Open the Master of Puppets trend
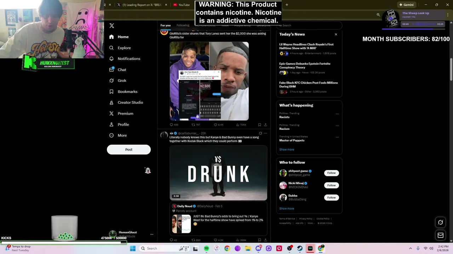The image size is (453, 254). [292, 140]
